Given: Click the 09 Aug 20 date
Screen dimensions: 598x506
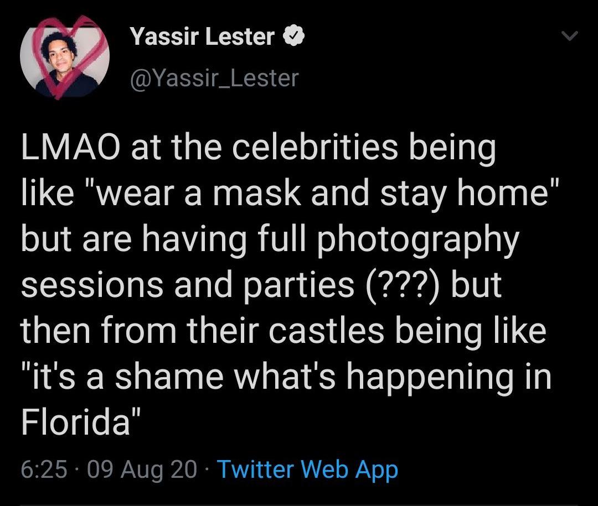Looking at the screenshot, I should (142, 469).
